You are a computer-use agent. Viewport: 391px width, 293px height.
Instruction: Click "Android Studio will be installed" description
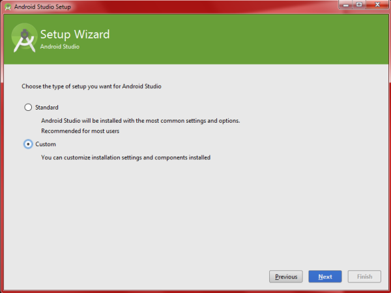[140, 121]
